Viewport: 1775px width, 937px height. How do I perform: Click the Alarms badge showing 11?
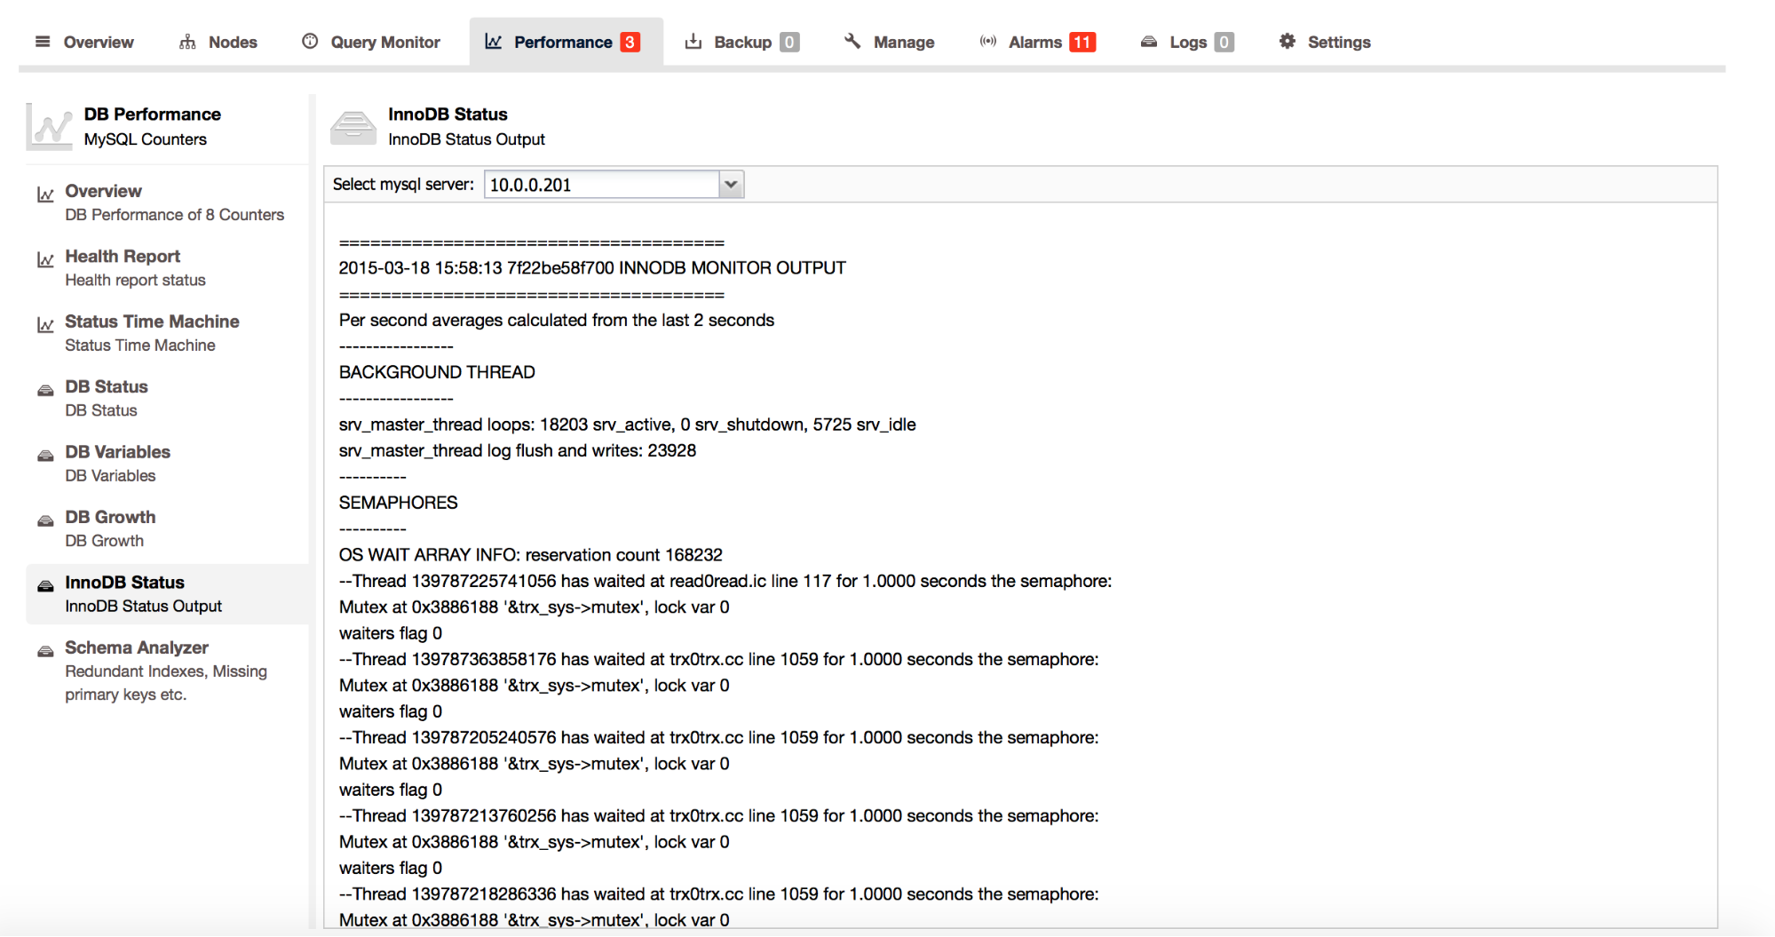coord(1082,42)
